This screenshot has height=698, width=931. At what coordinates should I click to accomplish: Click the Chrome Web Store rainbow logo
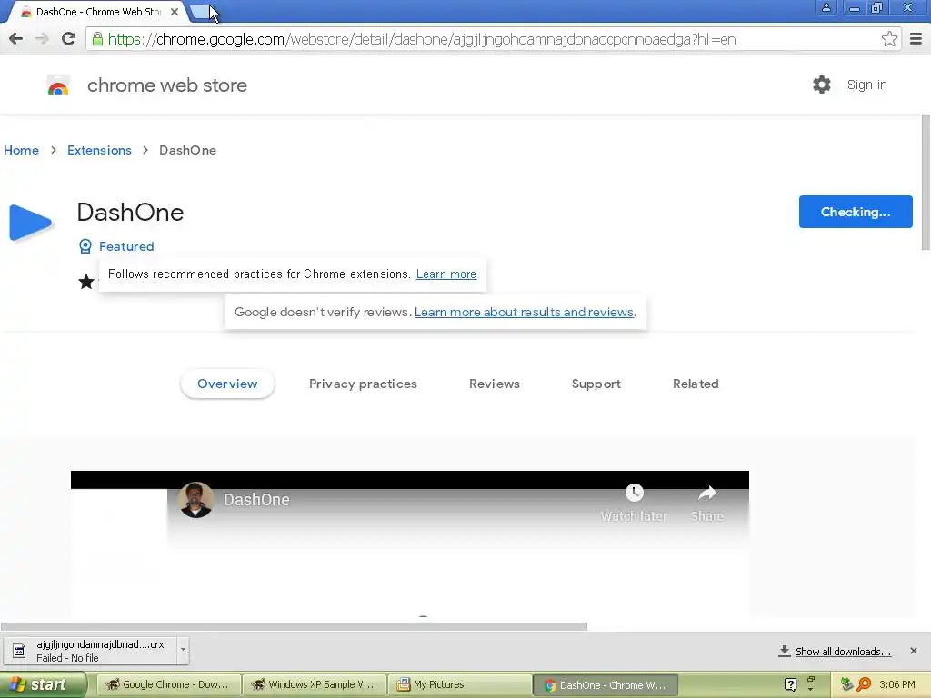tap(58, 85)
